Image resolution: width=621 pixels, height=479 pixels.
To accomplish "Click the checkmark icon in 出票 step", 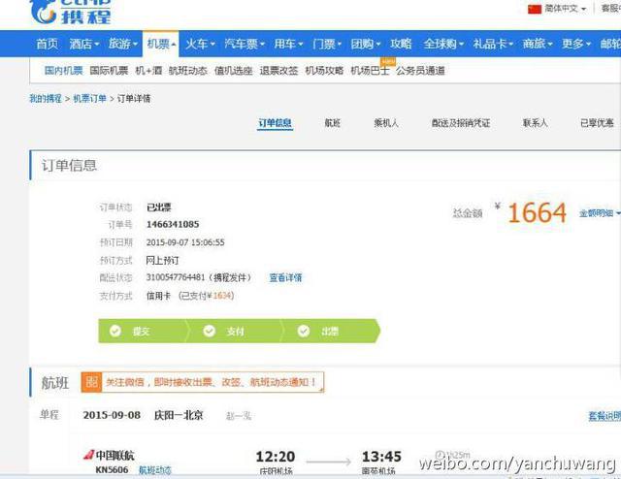I will 304,331.
